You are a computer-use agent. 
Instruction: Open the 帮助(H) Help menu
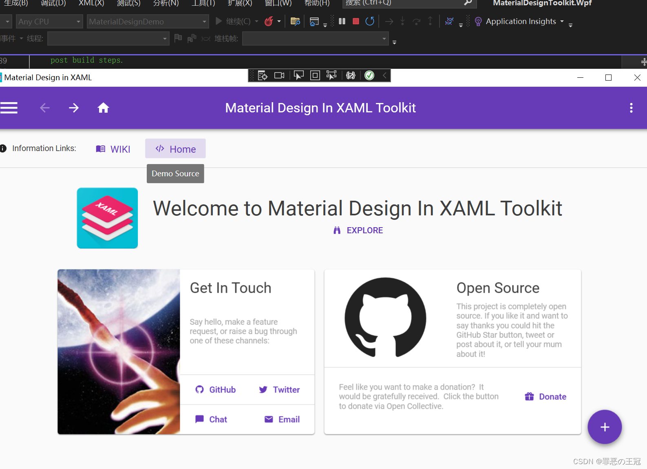(x=317, y=3)
